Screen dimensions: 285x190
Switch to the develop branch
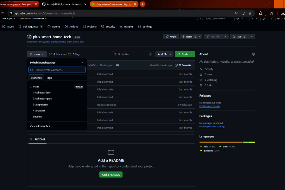click(57, 117)
